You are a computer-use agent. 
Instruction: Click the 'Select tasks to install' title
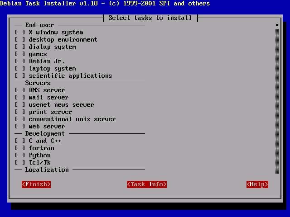tap(150, 18)
